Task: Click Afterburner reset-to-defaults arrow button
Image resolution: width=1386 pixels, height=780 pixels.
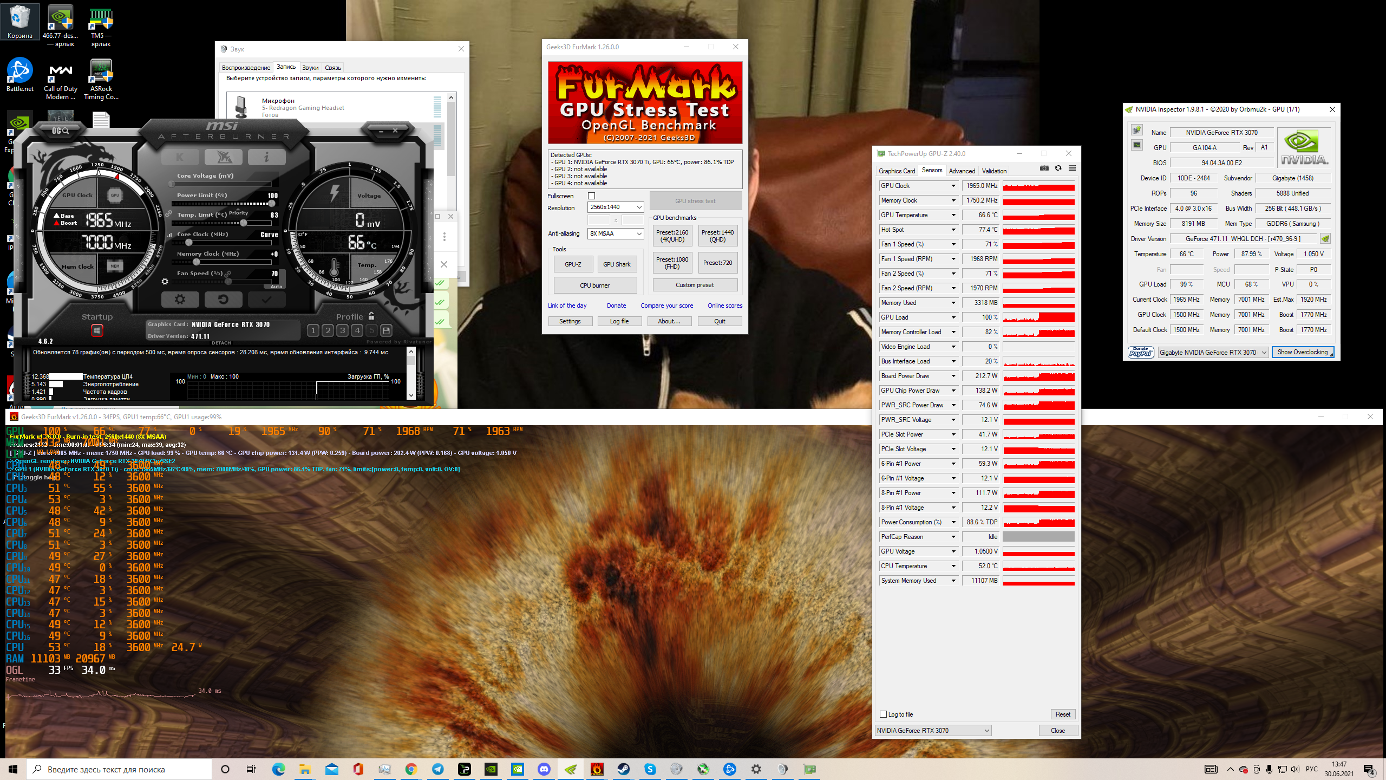Action: (x=223, y=299)
